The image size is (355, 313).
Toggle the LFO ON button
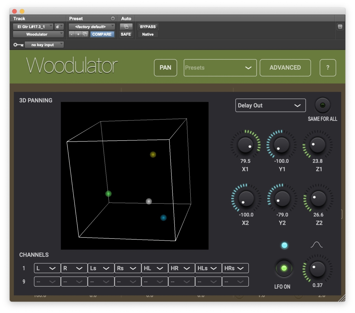click(x=284, y=268)
